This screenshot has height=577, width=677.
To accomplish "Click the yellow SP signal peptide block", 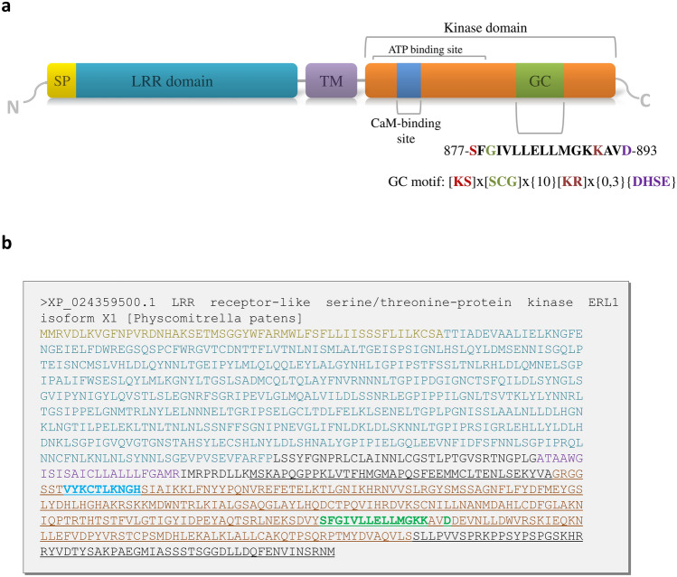I will (61, 80).
